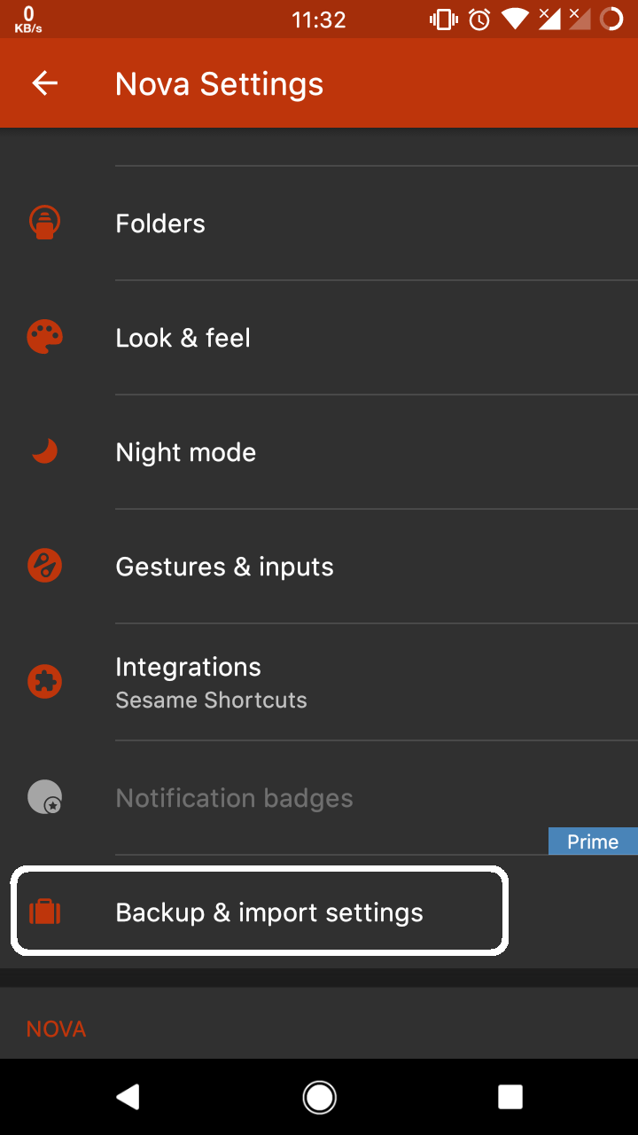Tap the back arrow in header

[44, 83]
